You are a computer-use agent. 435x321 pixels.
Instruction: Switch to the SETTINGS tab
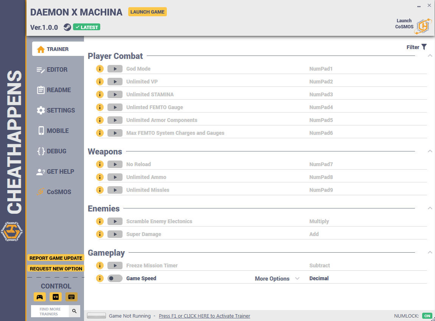56,110
